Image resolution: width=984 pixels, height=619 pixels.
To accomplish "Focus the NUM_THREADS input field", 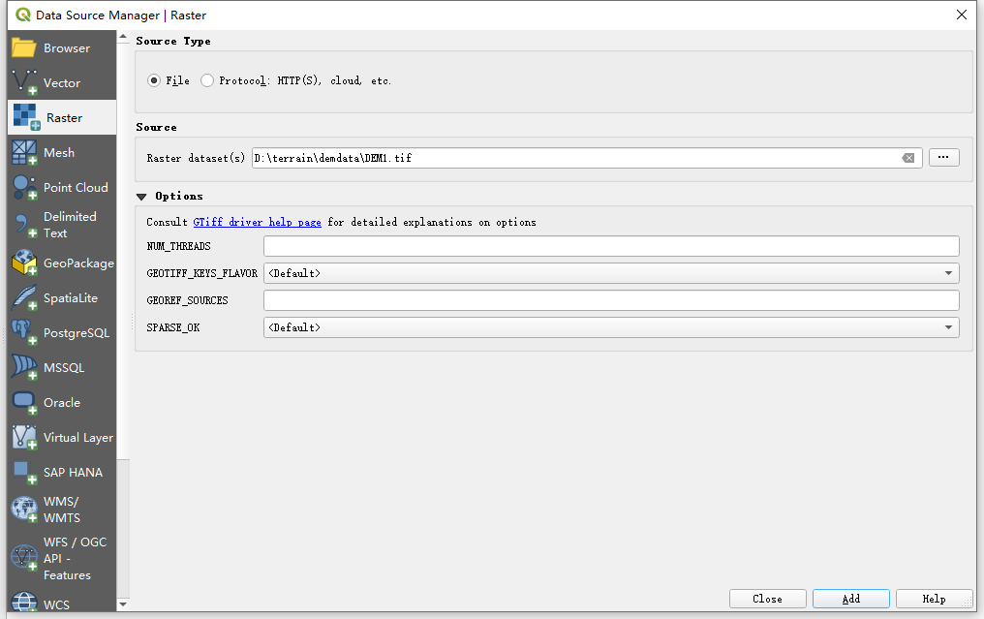I will (x=611, y=246).
